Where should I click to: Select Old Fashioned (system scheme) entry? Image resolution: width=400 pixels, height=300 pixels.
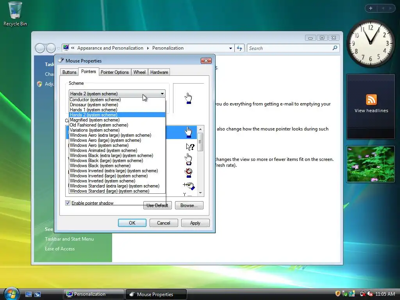pyautogui.click(x=117, y=125)
